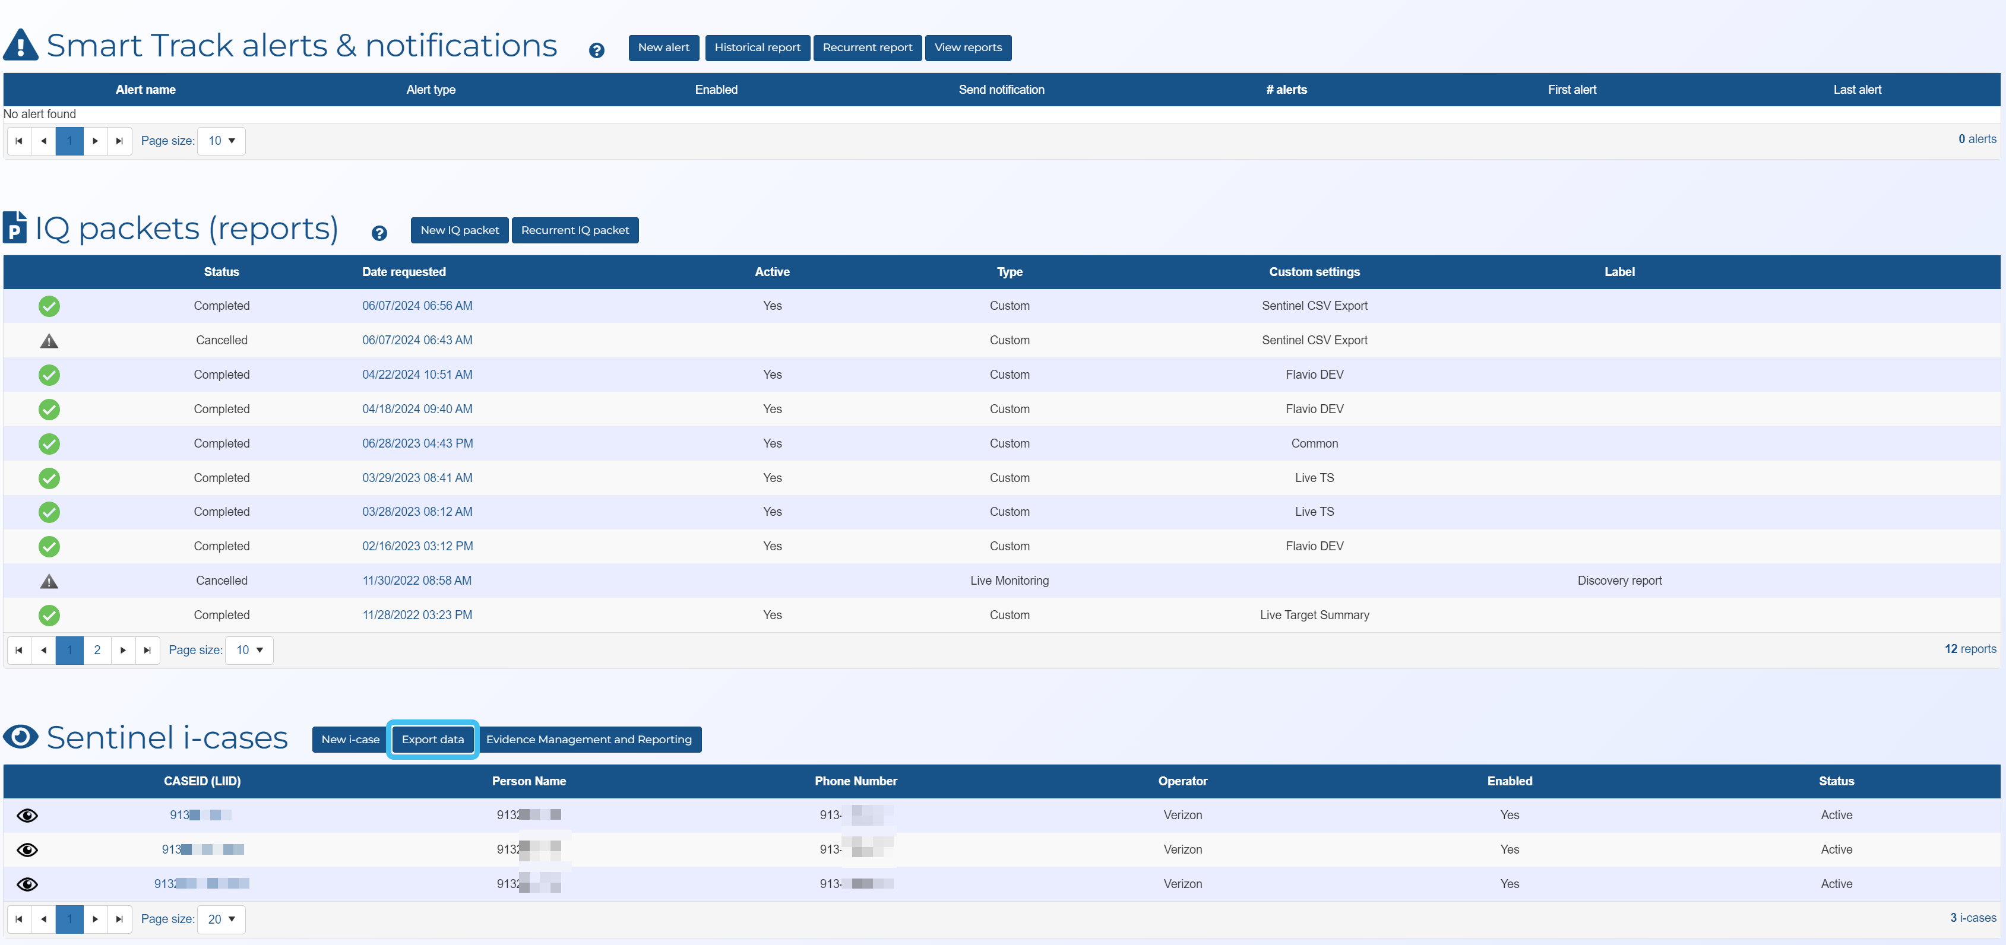
Task: Go to page 2 of IQ packets
Action: [97, 650]
